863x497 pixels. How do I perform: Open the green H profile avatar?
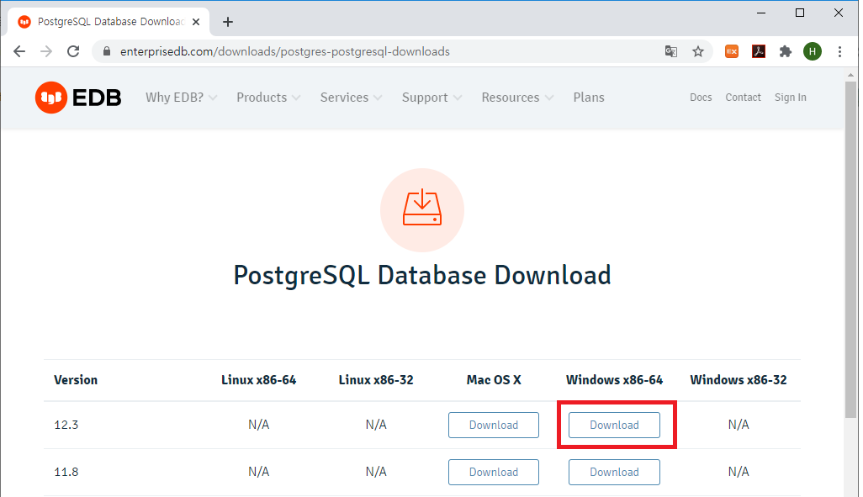pyautogui.click(x=813, y=52)
